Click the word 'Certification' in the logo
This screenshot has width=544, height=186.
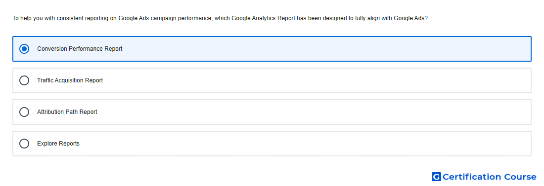click(472, 177)
